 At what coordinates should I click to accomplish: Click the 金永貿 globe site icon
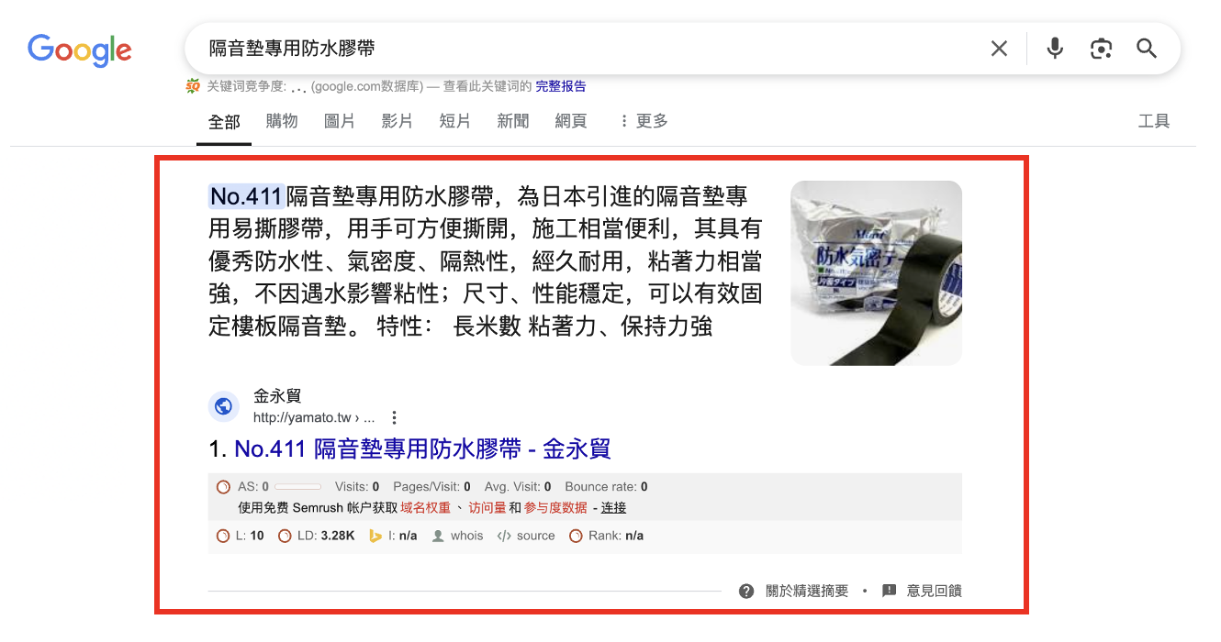[x=223, y=406]
